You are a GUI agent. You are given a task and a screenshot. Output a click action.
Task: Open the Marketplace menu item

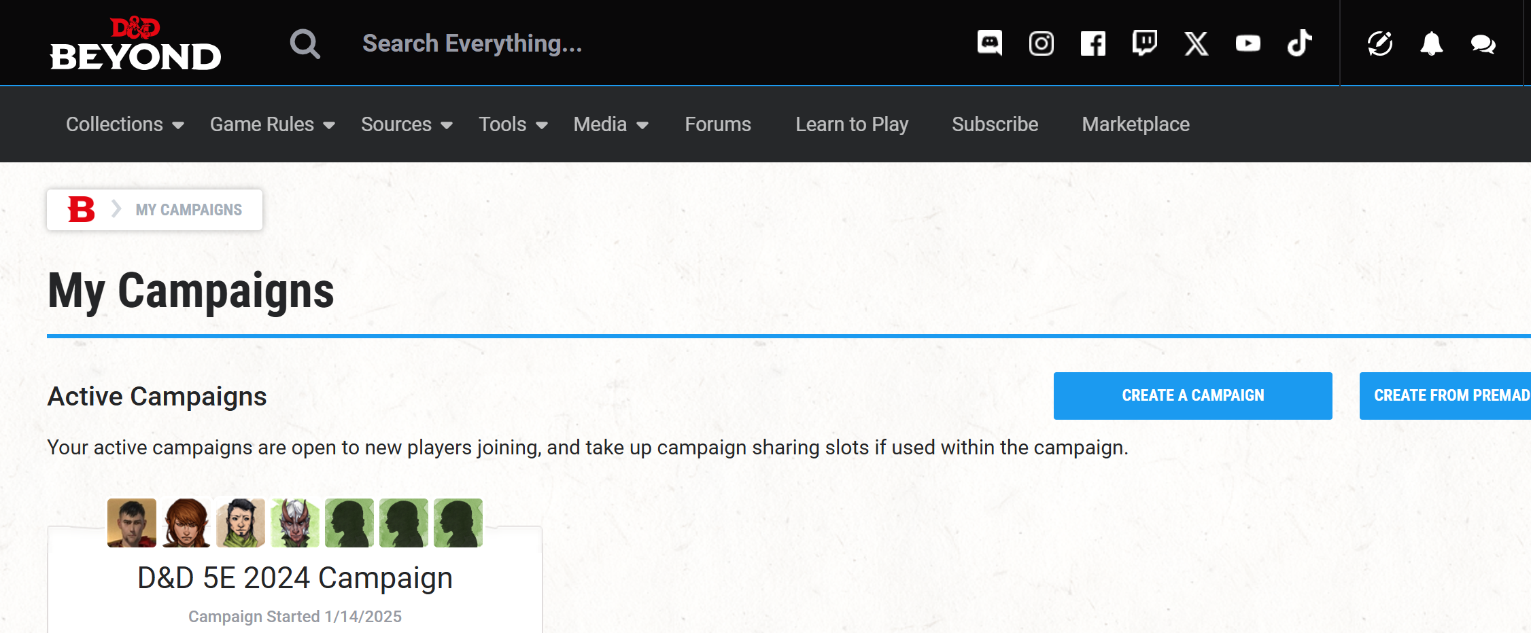[1135, 124]
